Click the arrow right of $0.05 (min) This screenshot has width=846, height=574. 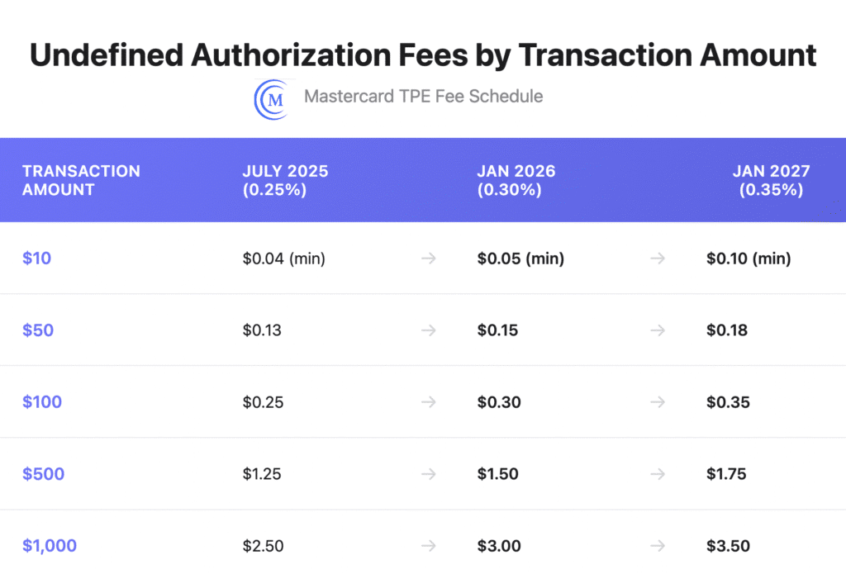click(658, 259)
